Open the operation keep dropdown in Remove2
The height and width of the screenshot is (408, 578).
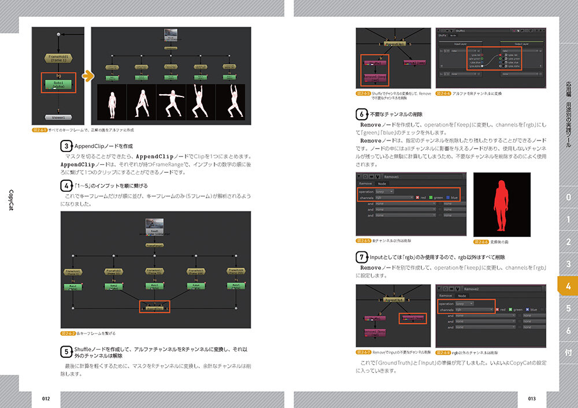(x=464, y=303)
